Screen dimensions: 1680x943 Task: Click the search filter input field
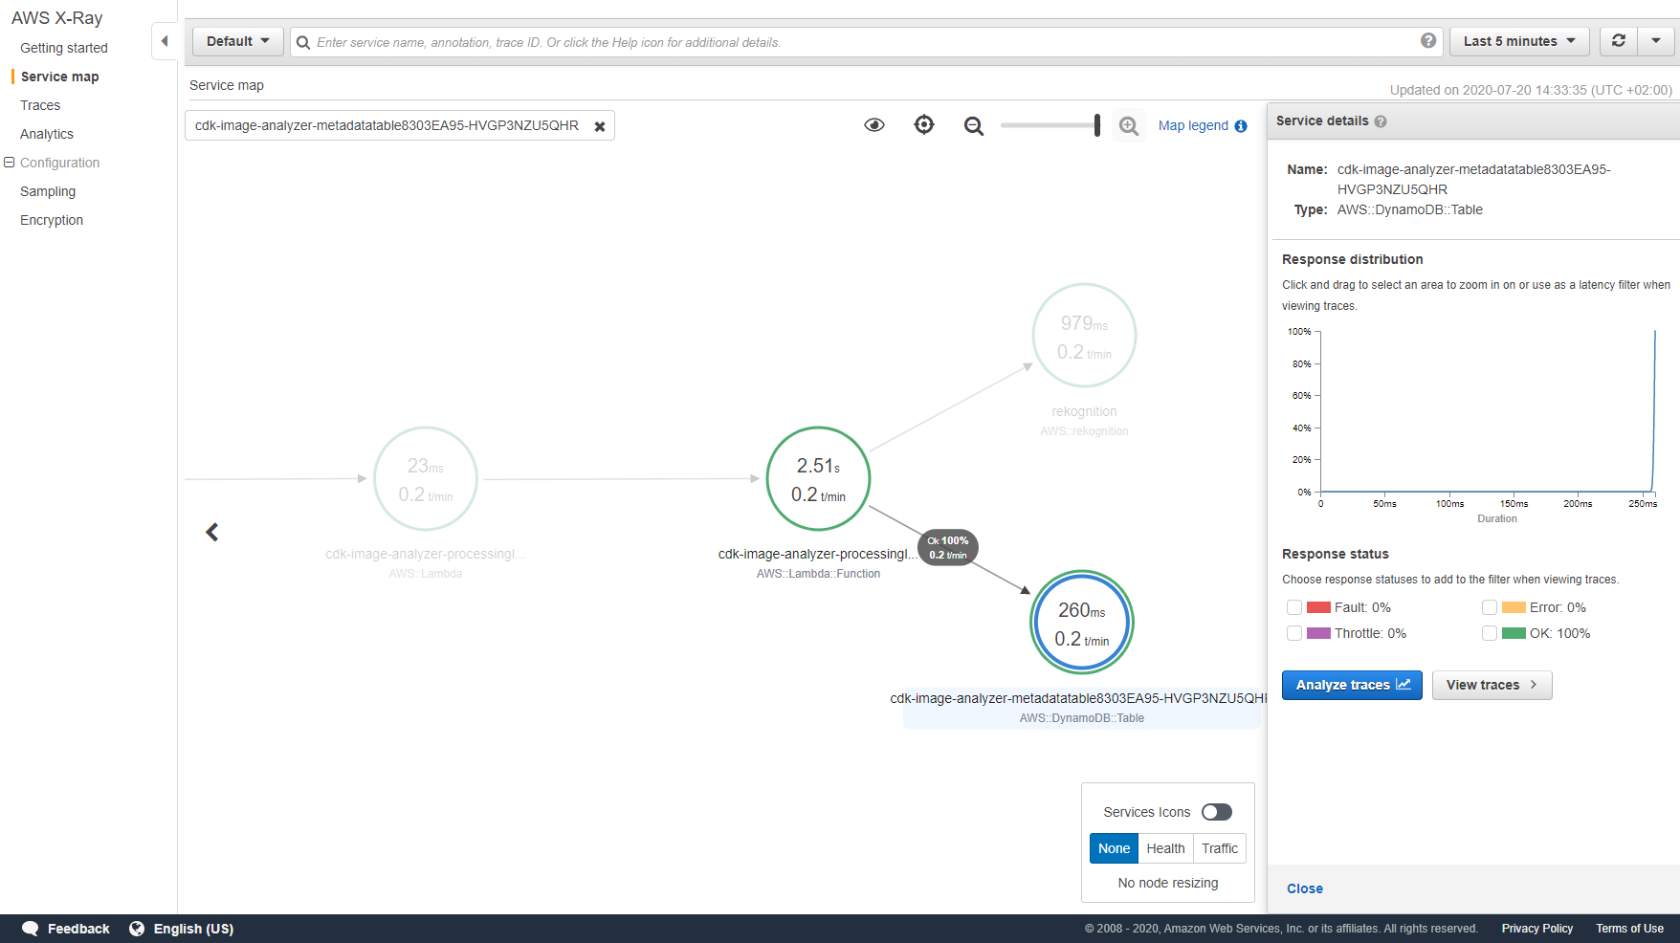pos(866,42)
